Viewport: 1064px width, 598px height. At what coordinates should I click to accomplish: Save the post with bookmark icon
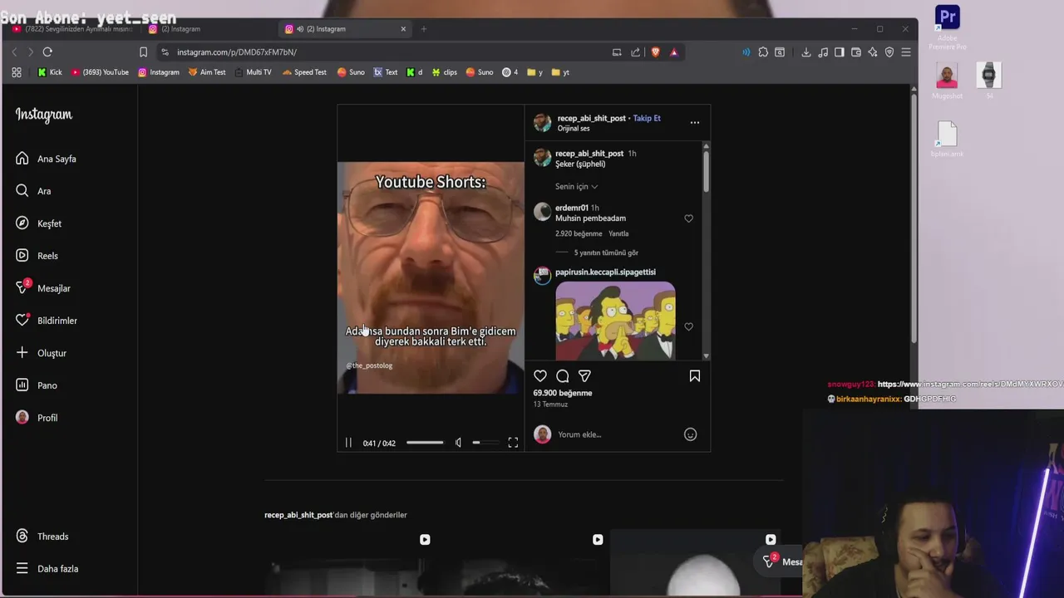695,376
